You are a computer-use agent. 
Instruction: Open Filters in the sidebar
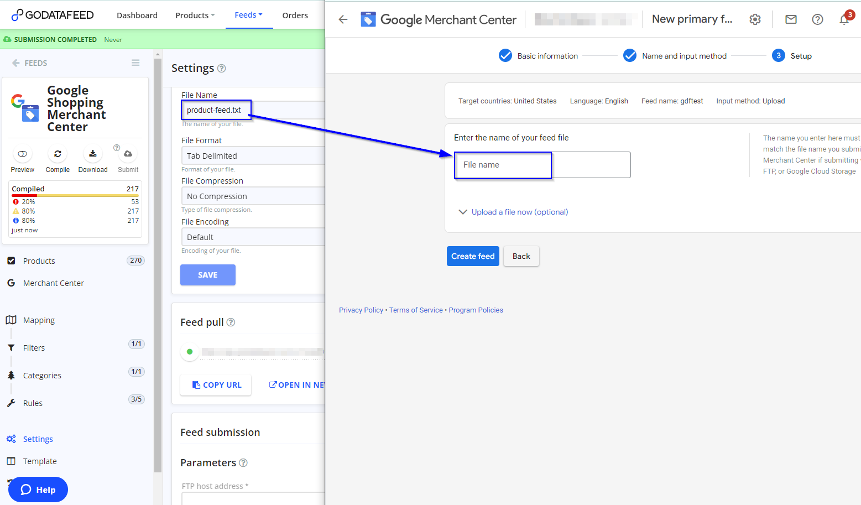[34, 348]
